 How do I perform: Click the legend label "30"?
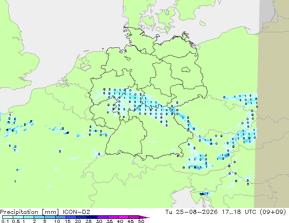click(x=99, y=221)
